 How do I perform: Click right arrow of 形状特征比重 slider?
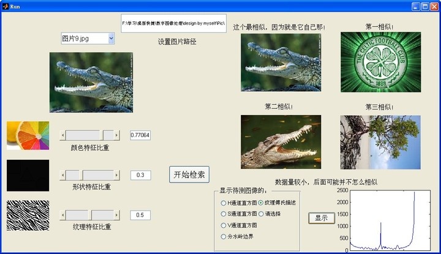pos(116,175)
